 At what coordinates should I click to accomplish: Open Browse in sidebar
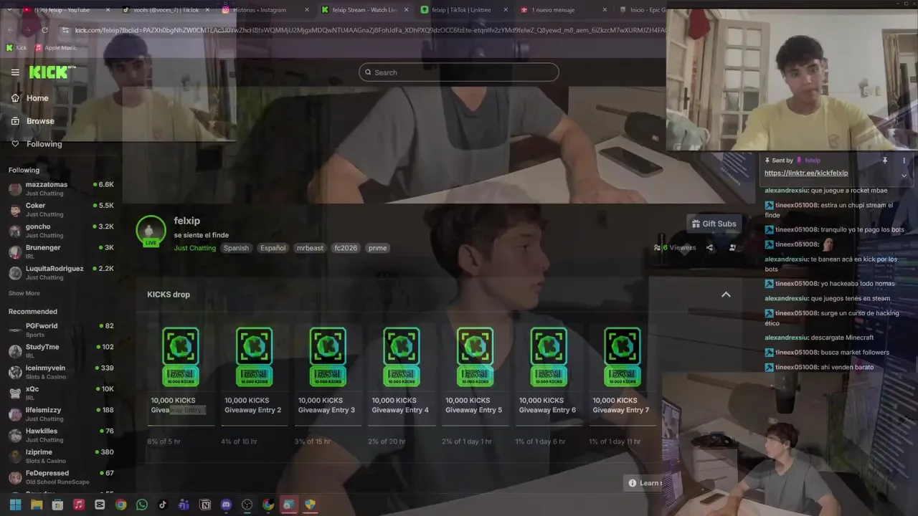coord(32,121)
